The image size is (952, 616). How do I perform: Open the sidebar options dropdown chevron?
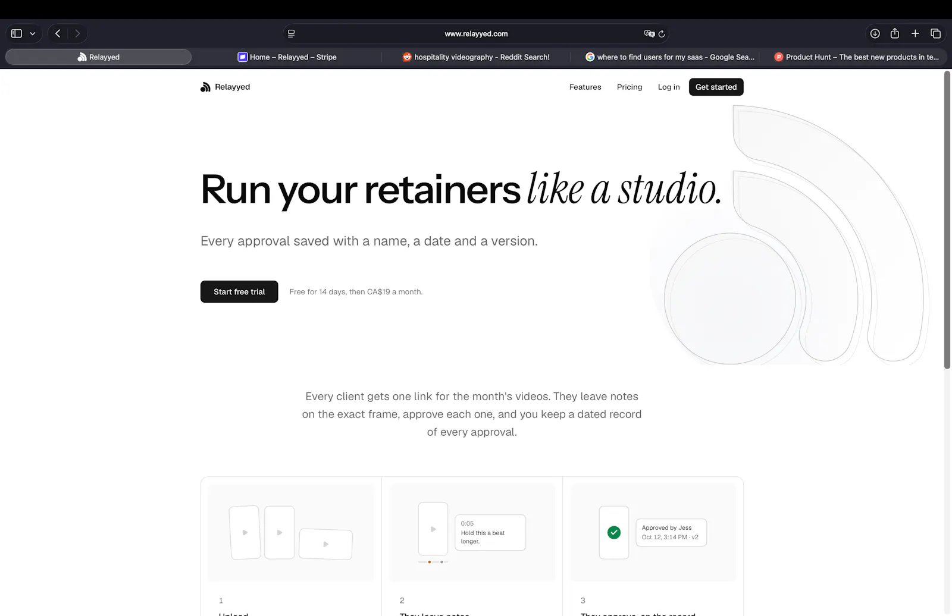click(x=33, y=34)
